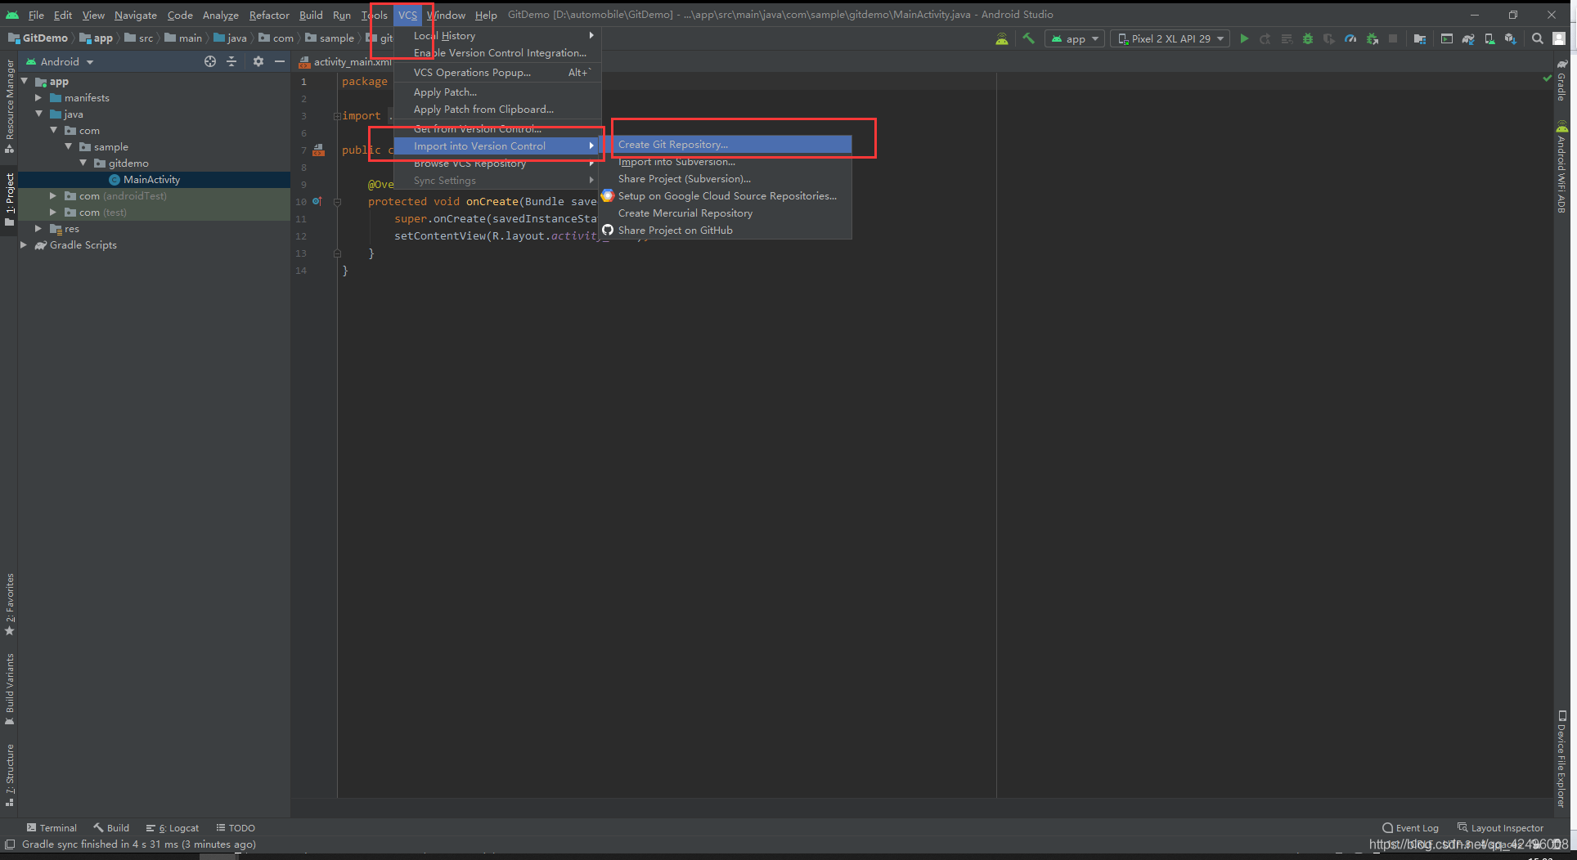The height and width of the screenshot is (860, 1577).
Task: Toggle Android WiFi ADB side panel
Action: pos(1561,168)
